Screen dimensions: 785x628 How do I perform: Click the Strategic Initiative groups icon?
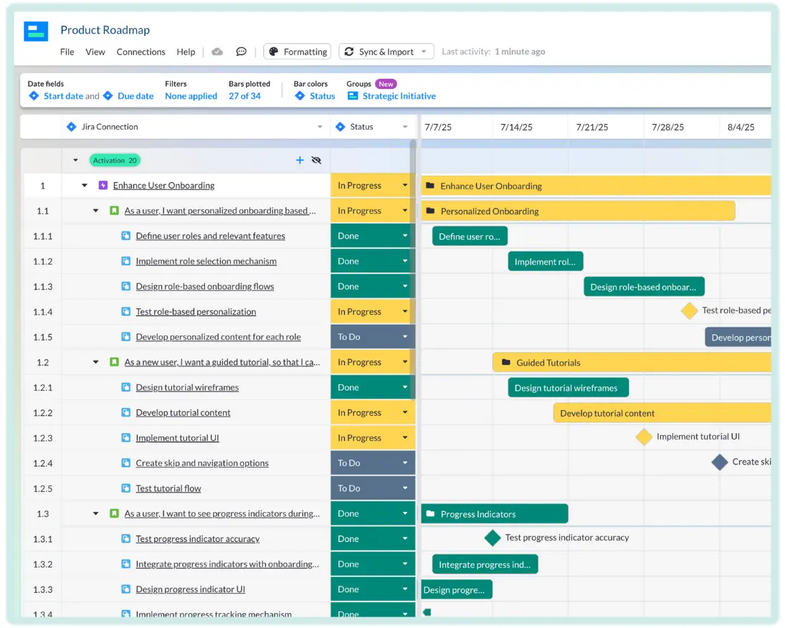353,95
